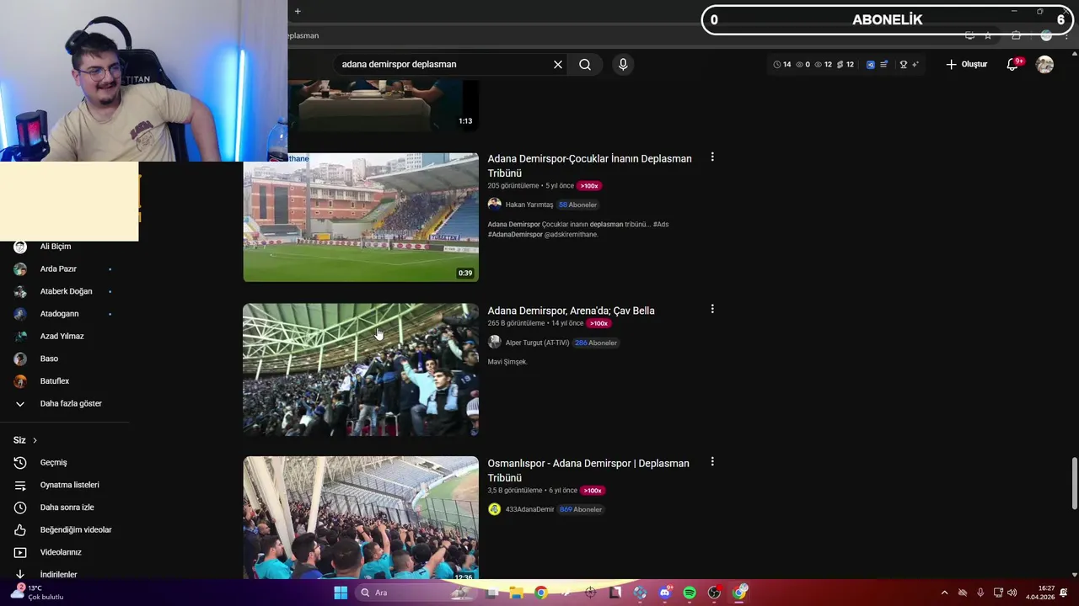Click the magnifier search button
Screen dimensions: 1079x606
585,64
